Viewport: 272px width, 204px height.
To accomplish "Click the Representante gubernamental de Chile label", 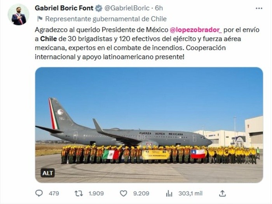I will click(x=106, y=19).
